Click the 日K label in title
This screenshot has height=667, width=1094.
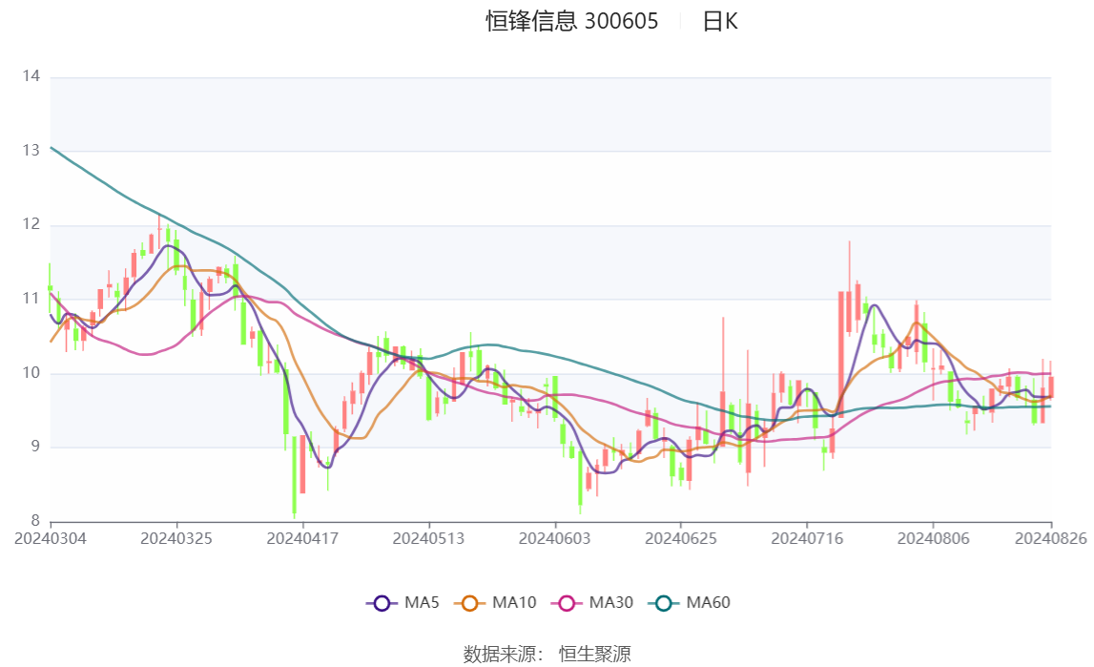click(720, 21)
